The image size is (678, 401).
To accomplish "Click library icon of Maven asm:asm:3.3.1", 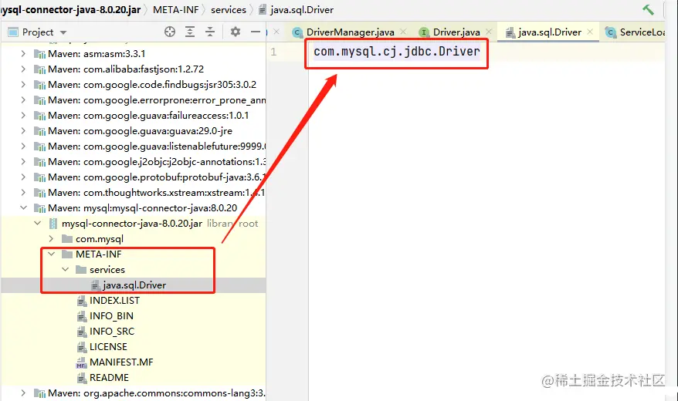I will [40, 54].
